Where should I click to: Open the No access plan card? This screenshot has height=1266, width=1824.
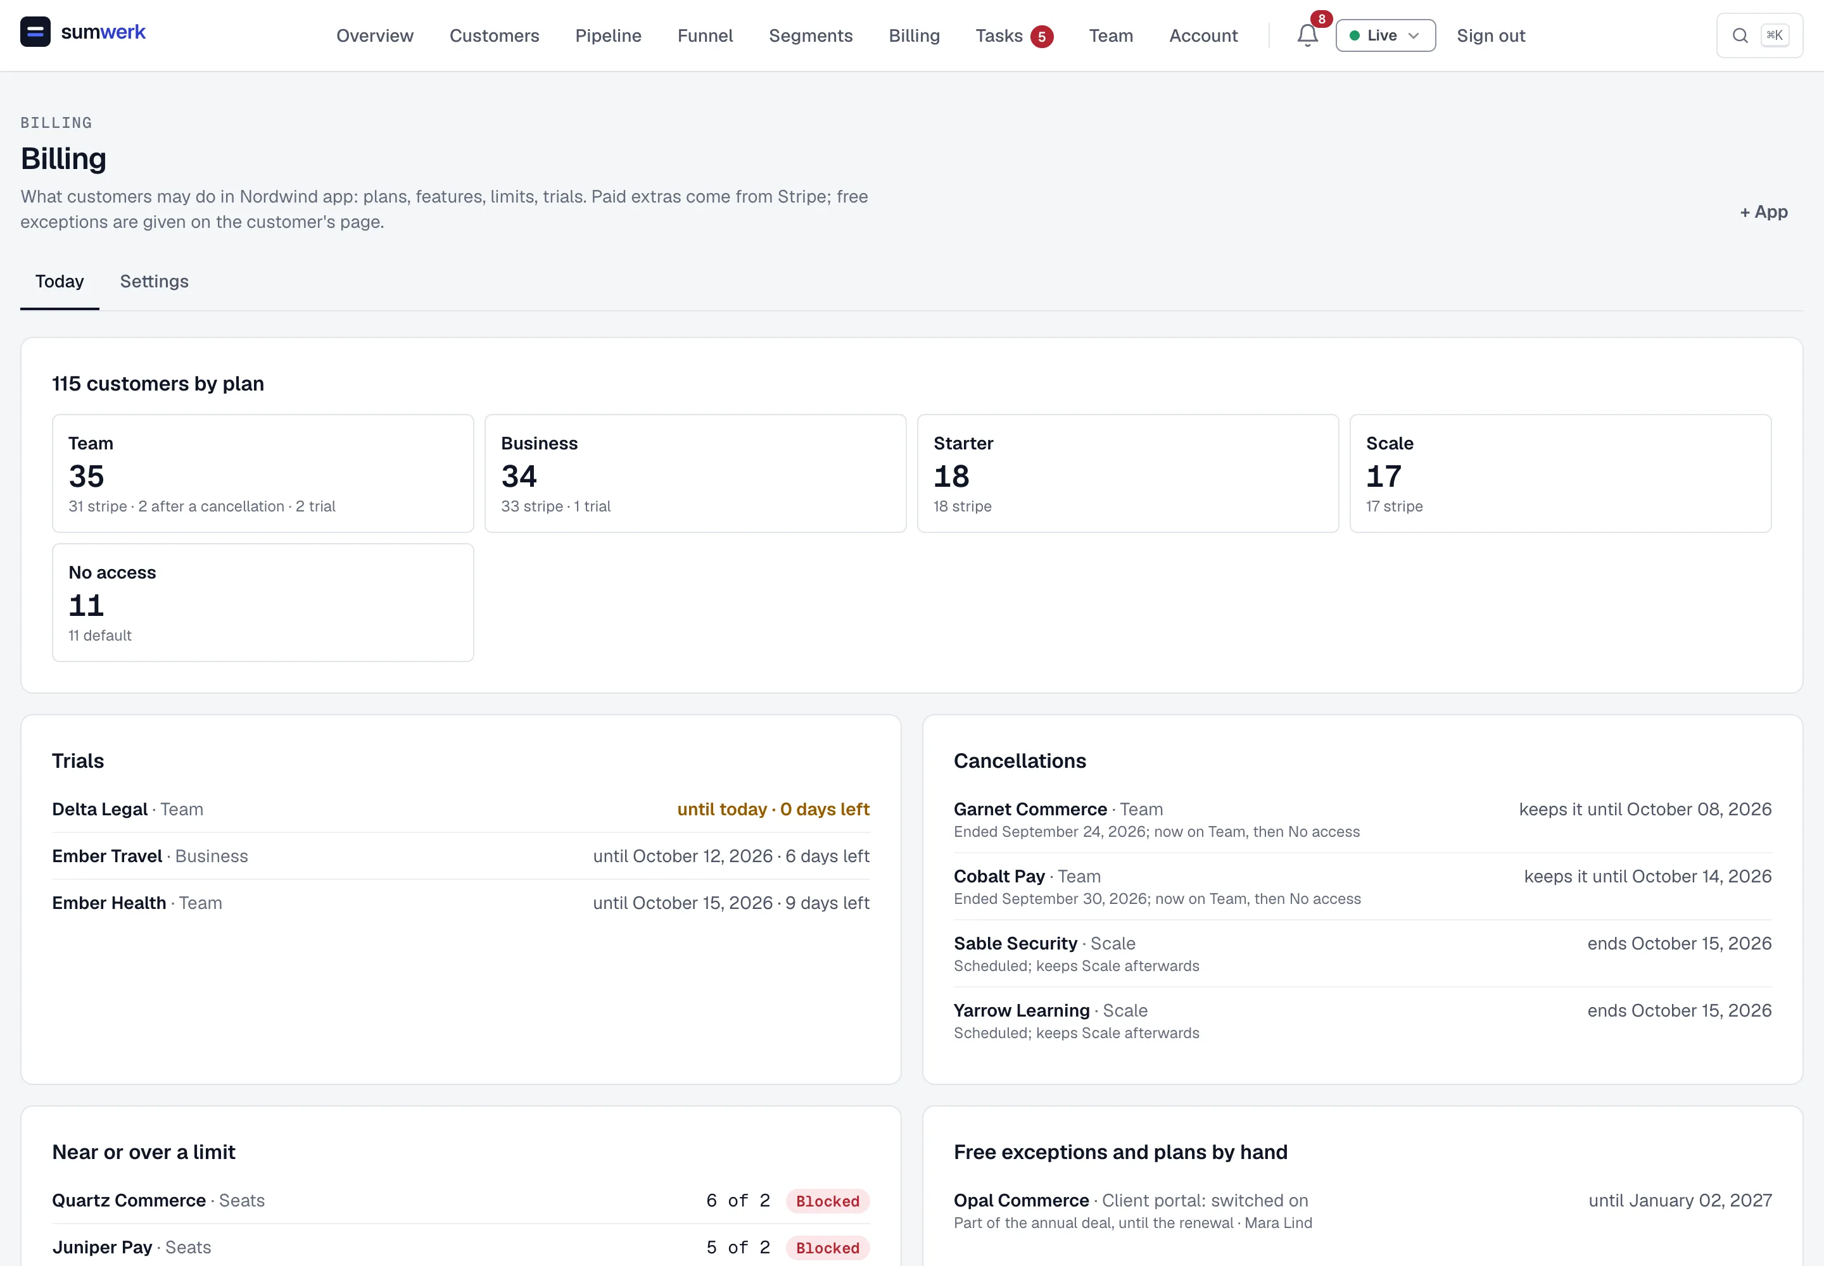[x=263, y=603]
